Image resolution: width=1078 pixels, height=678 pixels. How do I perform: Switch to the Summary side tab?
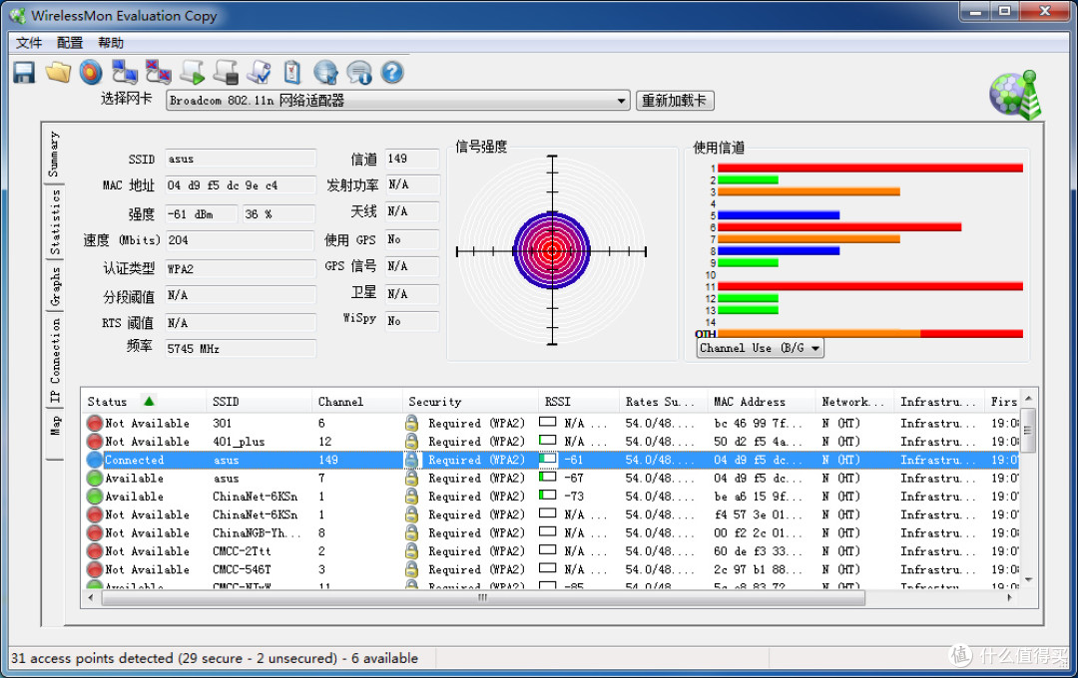click(54, 154)
